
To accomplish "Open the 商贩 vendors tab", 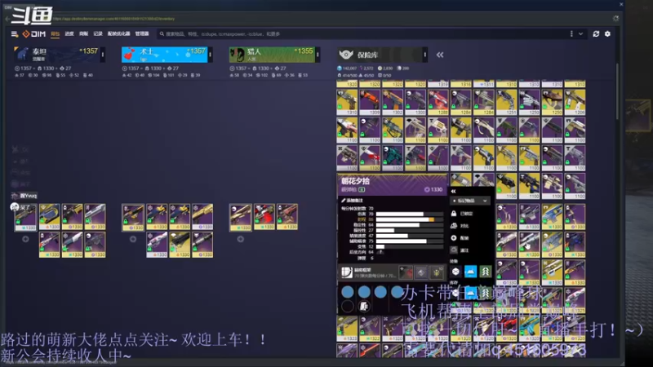I will point(84,33).
